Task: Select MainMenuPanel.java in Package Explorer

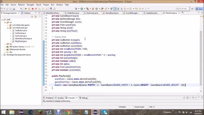Action: 23,38
